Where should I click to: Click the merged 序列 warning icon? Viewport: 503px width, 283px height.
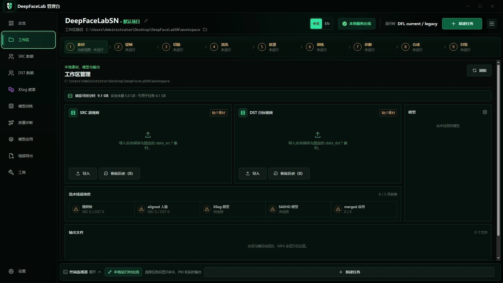click(338, 209)
